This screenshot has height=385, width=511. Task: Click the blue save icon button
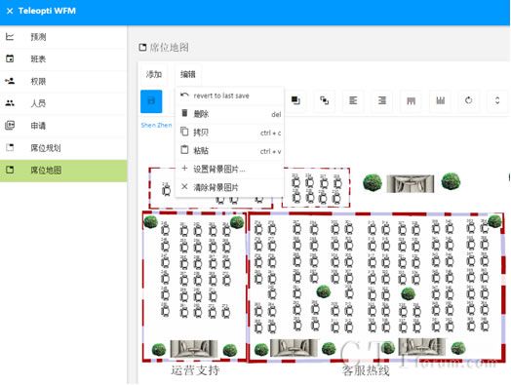[x=151, y=101]
